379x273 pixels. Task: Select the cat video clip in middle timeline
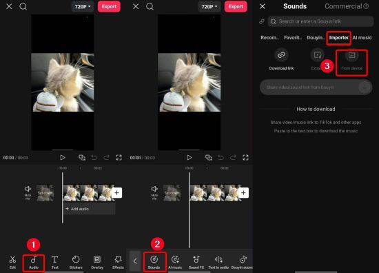[214, 193]
